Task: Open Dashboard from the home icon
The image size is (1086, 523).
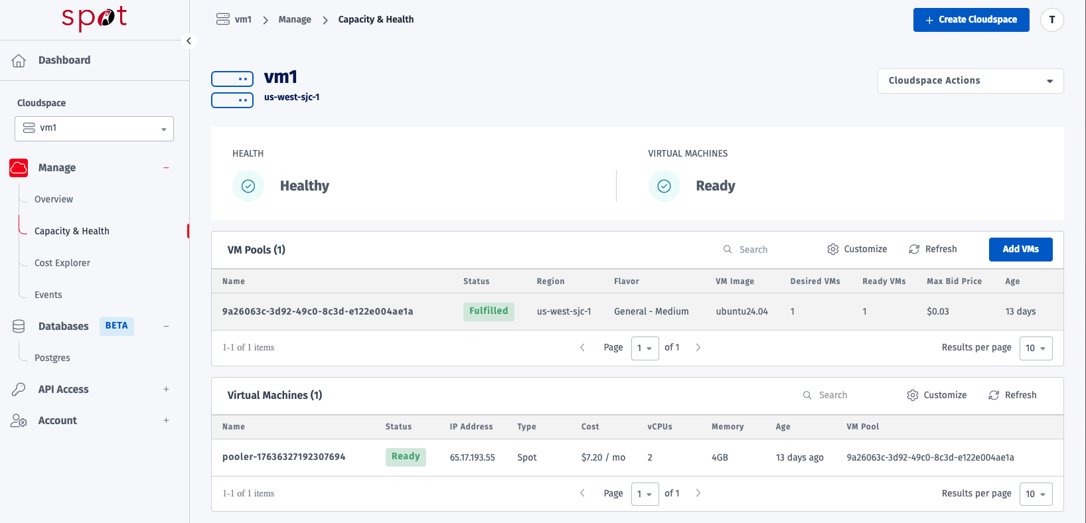Action: coord(19,60)
